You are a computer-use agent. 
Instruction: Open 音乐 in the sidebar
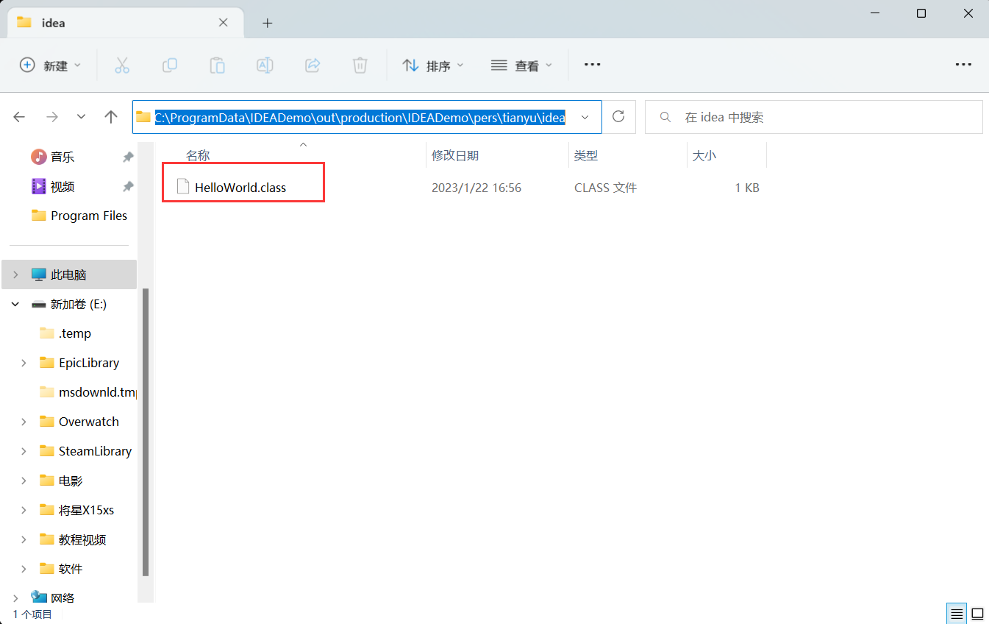click(x=63, y=157)
